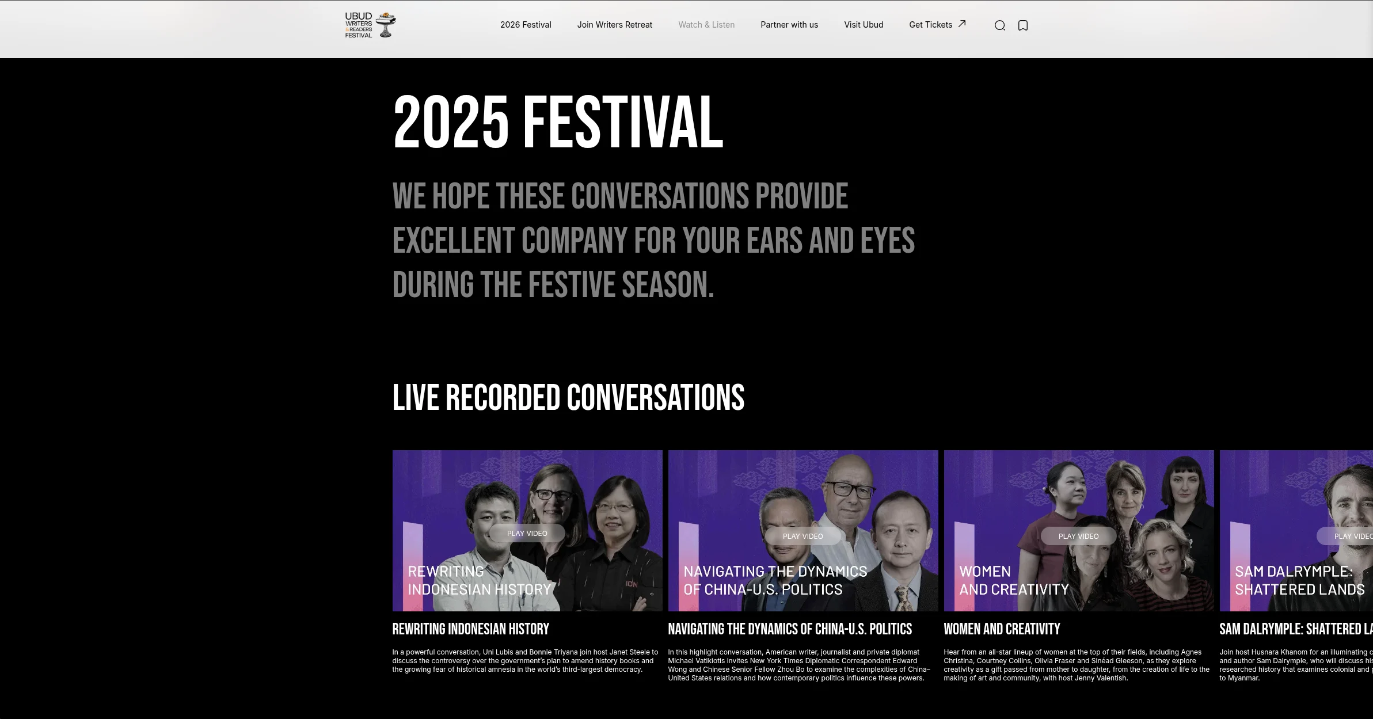1373x719 pixels.
Task: Click the Rewriting Indonesian History heading
Action: [x=471, y=629]
